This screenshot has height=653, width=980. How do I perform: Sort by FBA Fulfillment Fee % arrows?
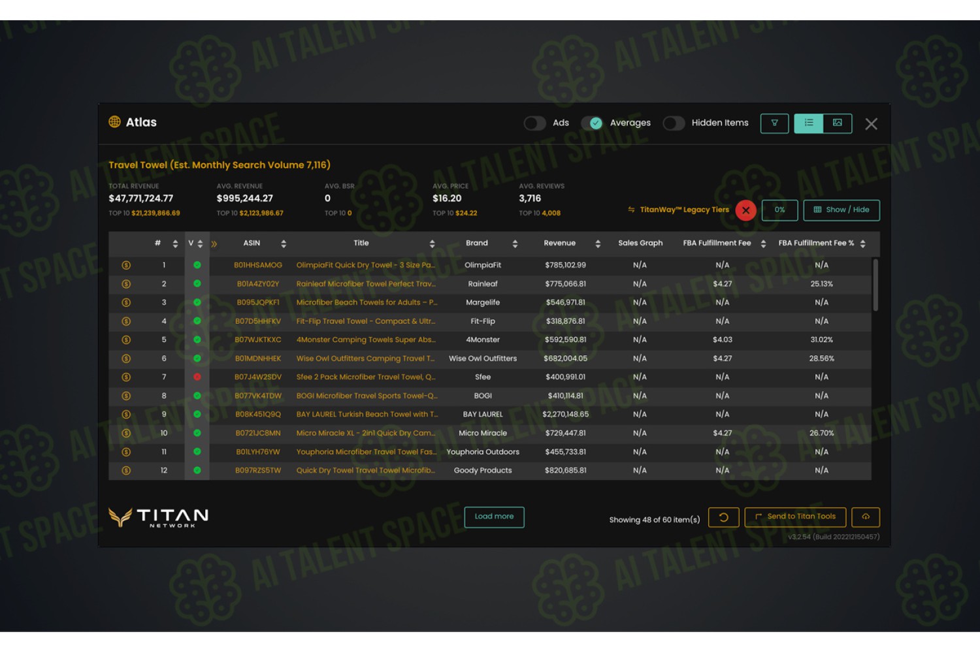(862, 244)
